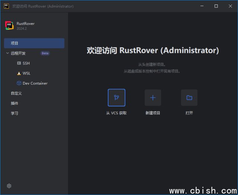Click the 从磁盘或版本控制中打开现有项目 text

coord(152,71)
